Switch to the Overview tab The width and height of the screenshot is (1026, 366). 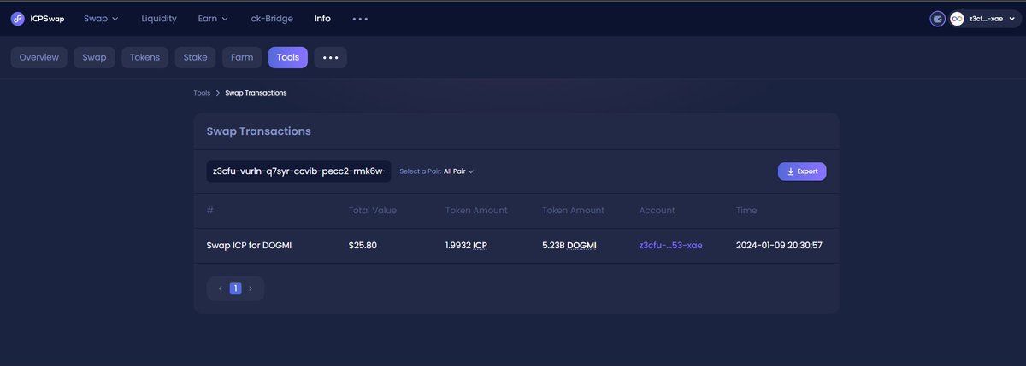pos(38,57)
